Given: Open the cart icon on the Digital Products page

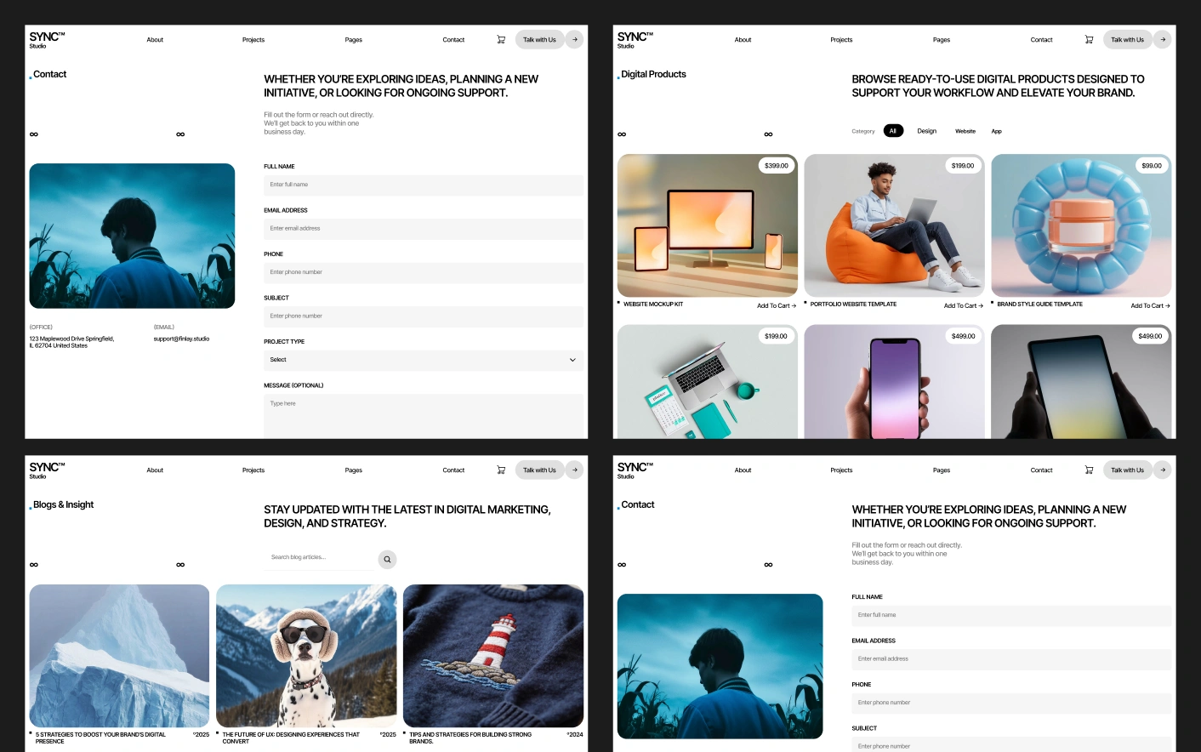Looking at the screenshot, I should (x=1089, y=40).
